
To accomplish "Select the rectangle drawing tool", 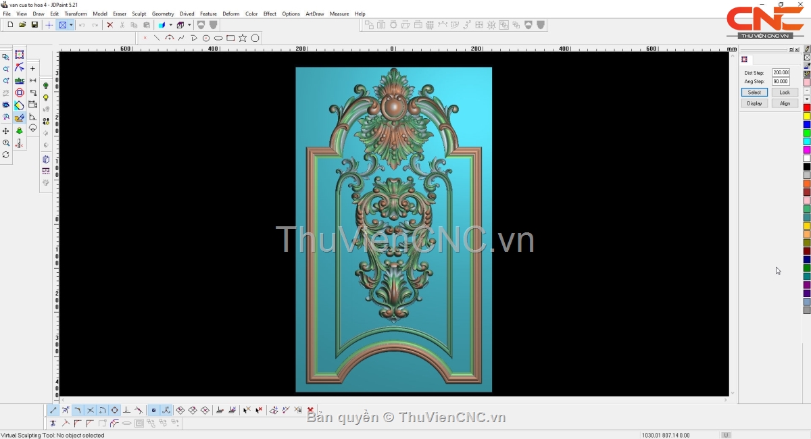I will click(230, 38).
